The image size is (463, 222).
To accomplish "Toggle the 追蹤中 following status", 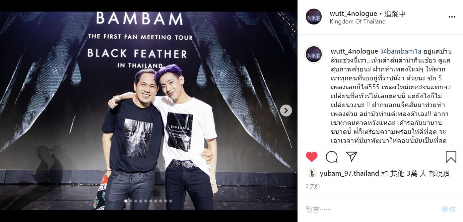I will pyautogui.click(x=395, y=14).
